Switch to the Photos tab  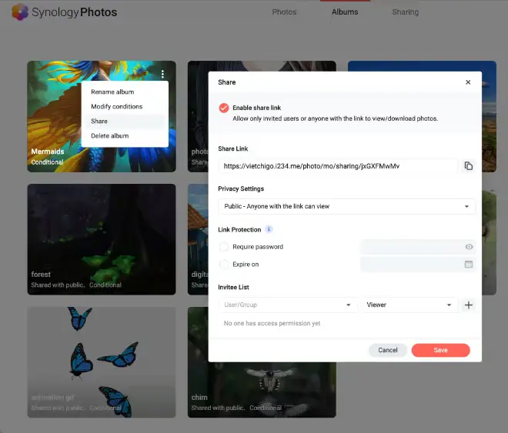[x=284, y=12]
